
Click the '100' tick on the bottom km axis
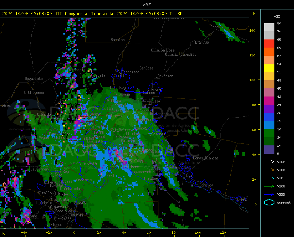pyautogui.click(x=198, y=232)
